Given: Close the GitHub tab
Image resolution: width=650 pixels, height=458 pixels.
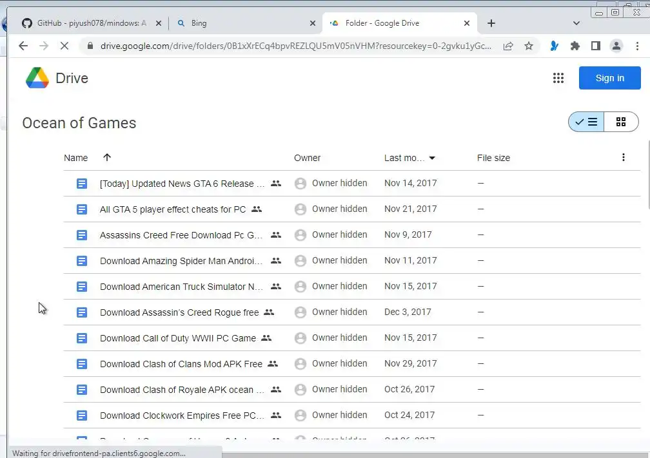Looking at the screenshot, I should [159, 23].
